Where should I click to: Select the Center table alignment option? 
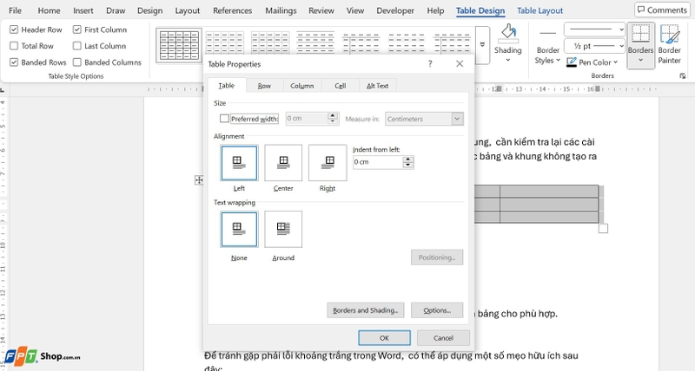(x=283, y=163)
